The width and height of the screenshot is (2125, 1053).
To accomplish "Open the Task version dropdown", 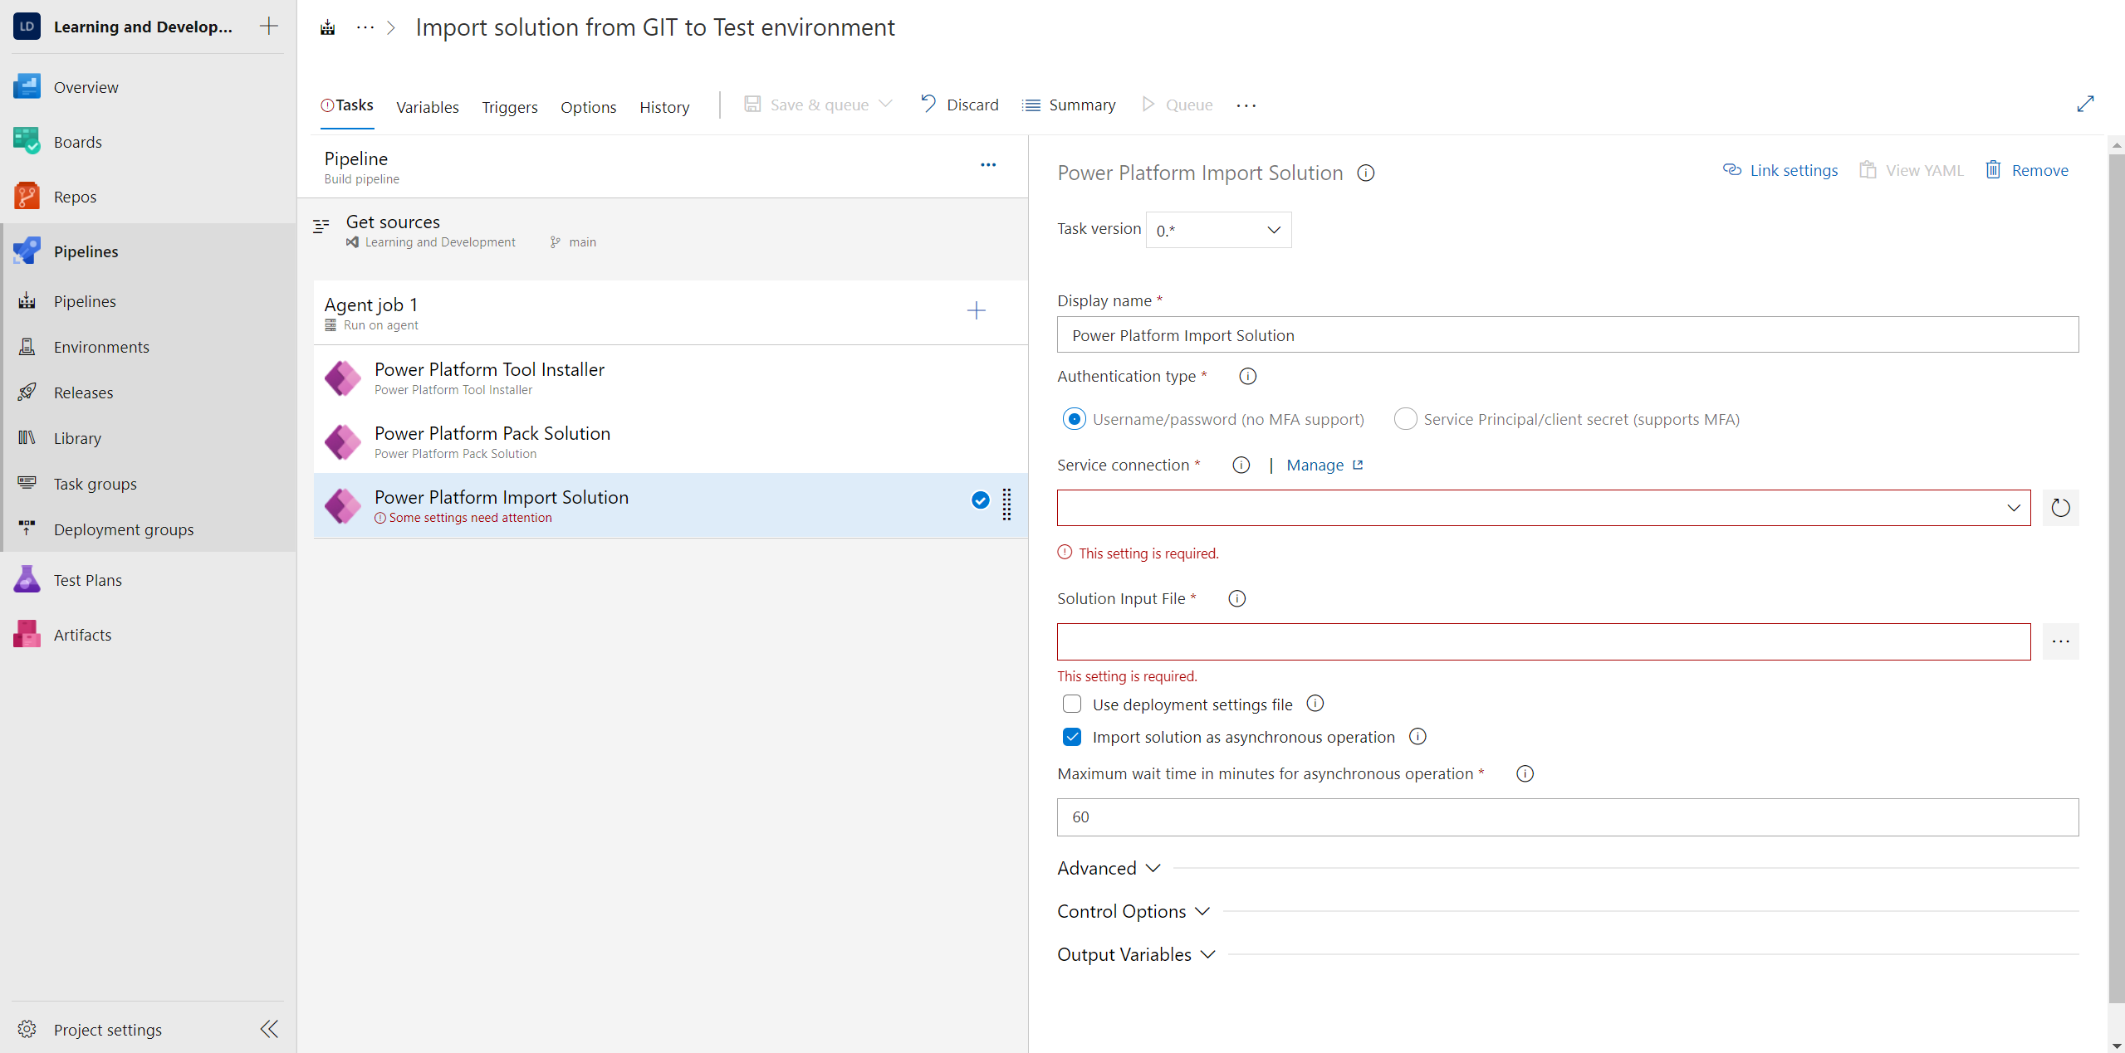I will tap(1217, 229).
